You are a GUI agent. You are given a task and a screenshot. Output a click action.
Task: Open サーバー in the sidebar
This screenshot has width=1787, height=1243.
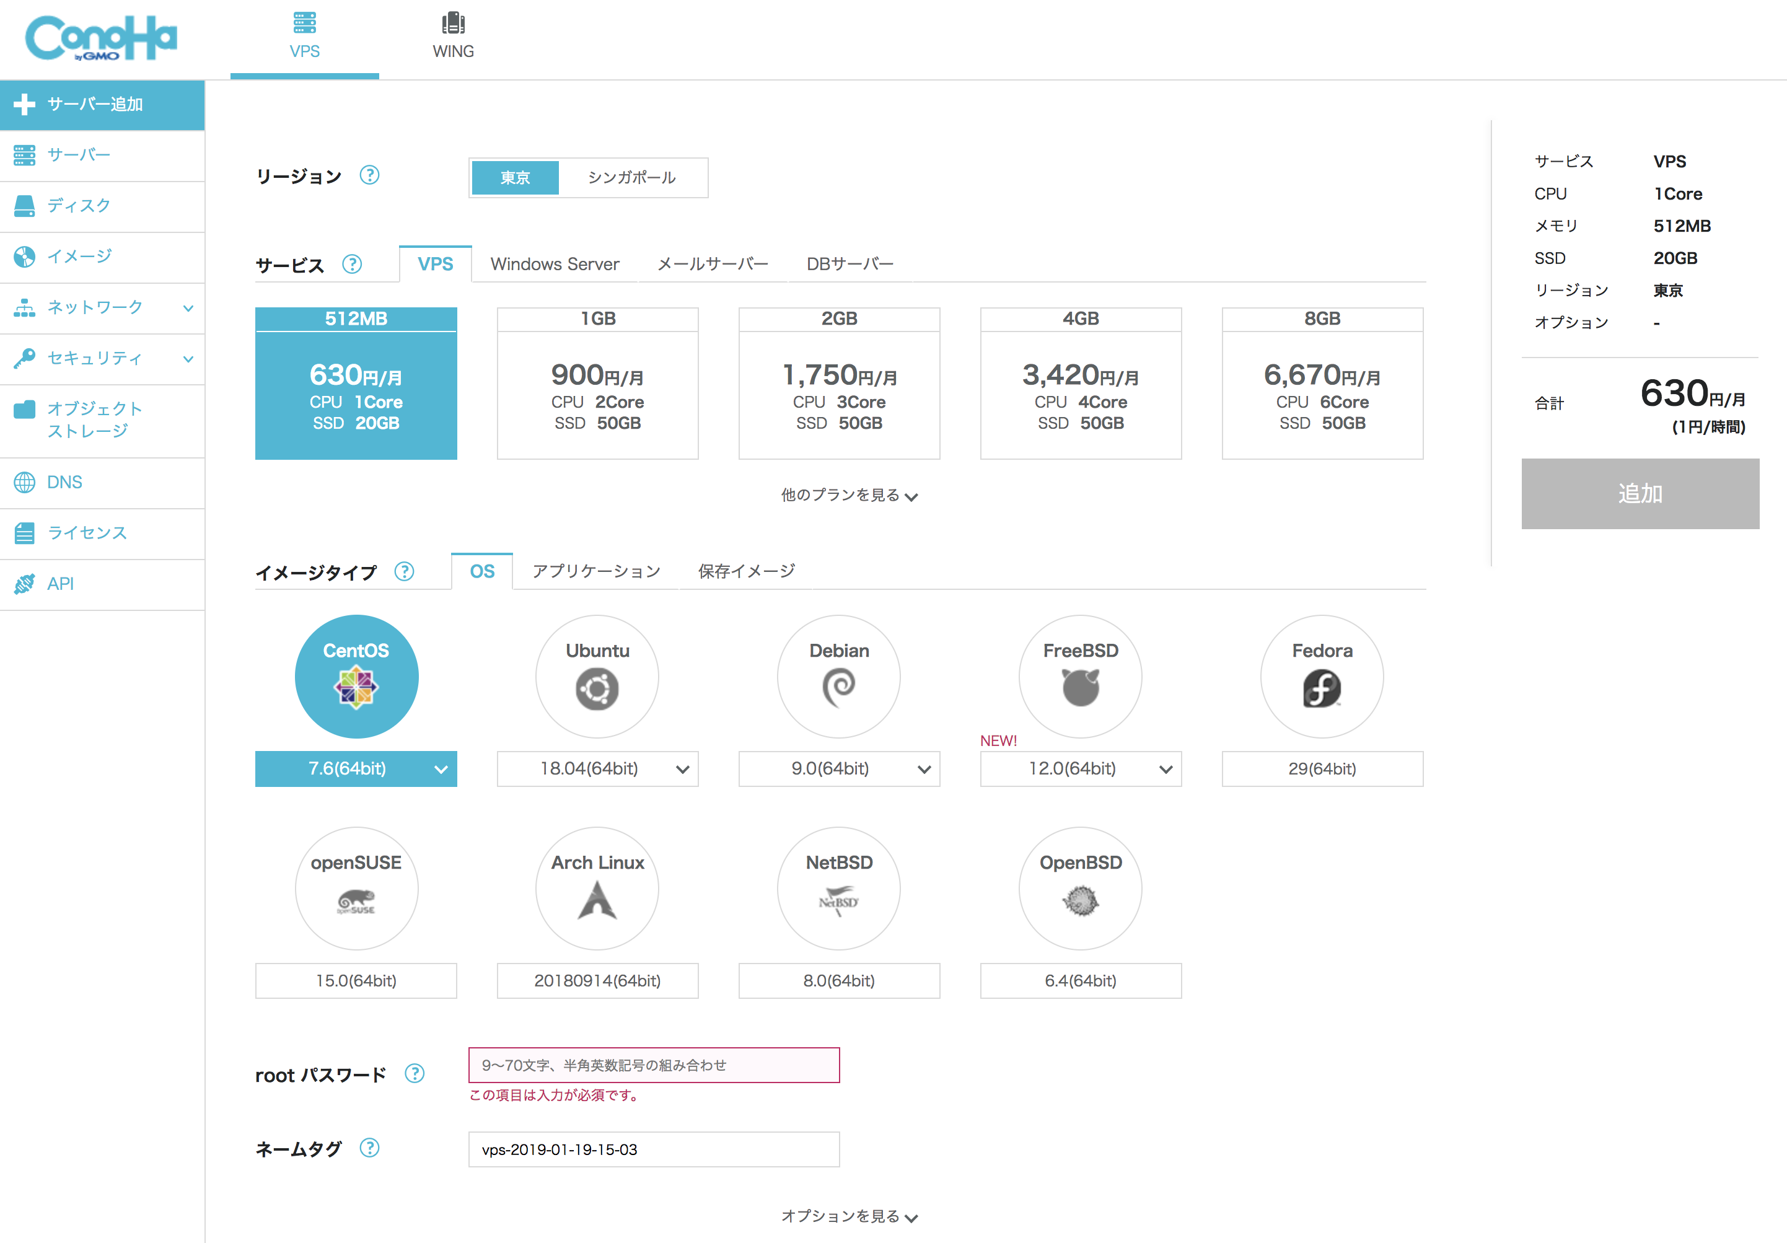pos(102,156)
